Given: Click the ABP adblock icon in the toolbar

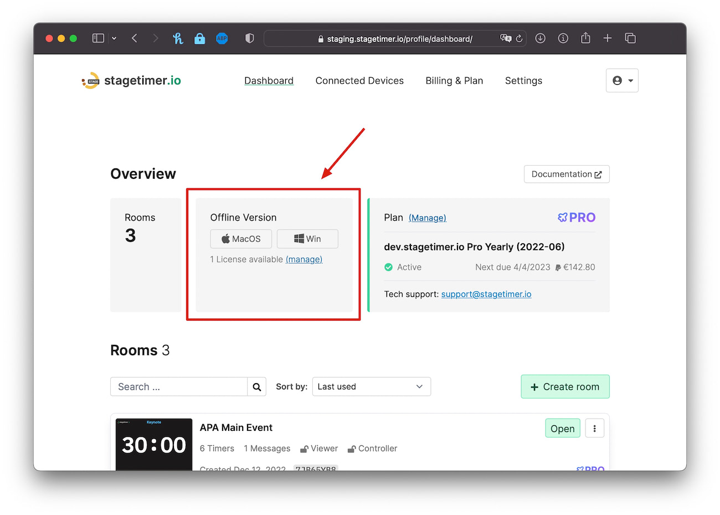Looking at the screenshot, I should coord(222,38).
